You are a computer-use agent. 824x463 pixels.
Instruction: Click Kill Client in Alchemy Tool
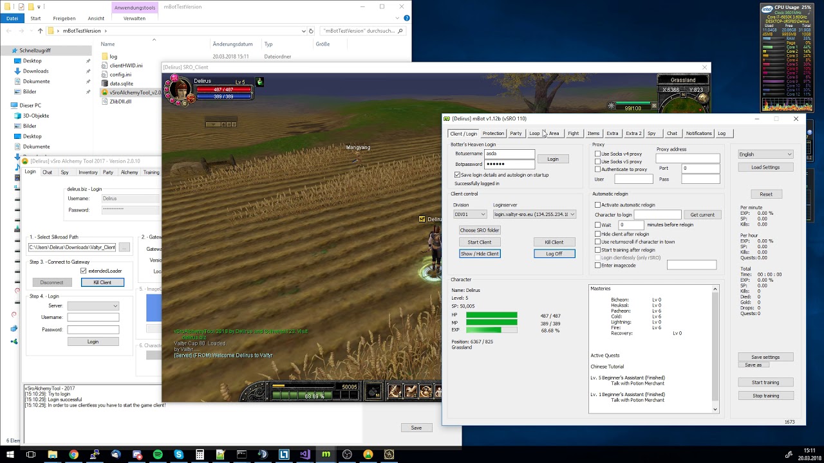(x=102, y=282)
